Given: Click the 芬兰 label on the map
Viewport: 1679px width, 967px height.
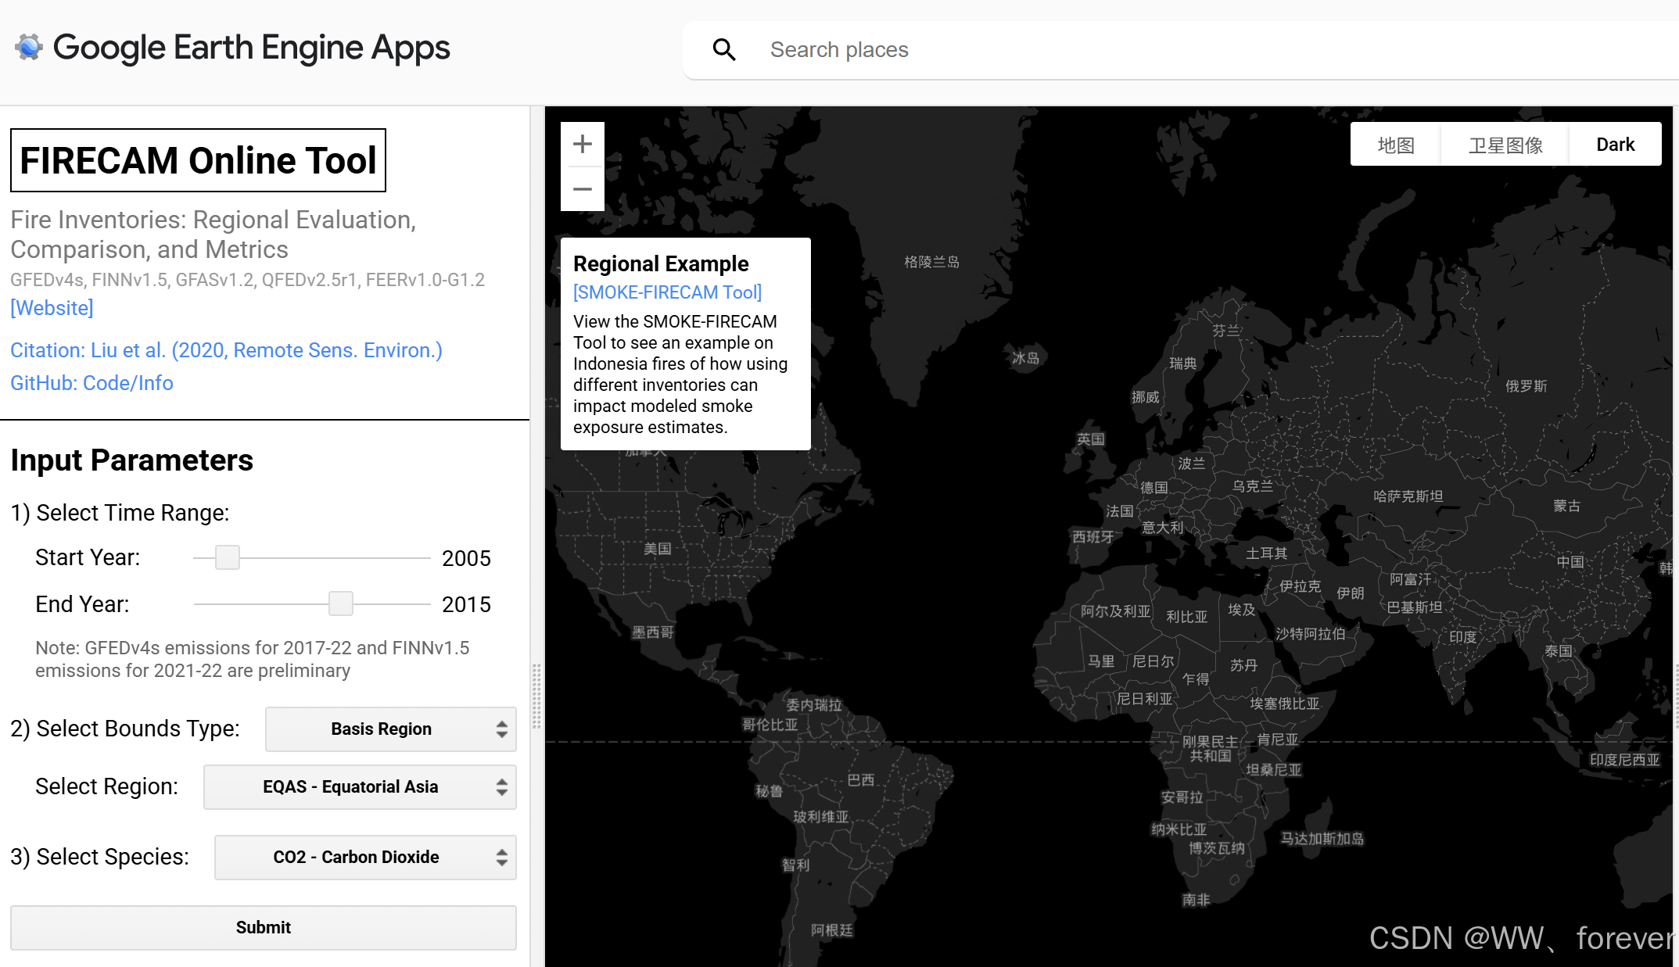Looking at the screenshot, I should pyautogui.click(x=1226, y=331).
